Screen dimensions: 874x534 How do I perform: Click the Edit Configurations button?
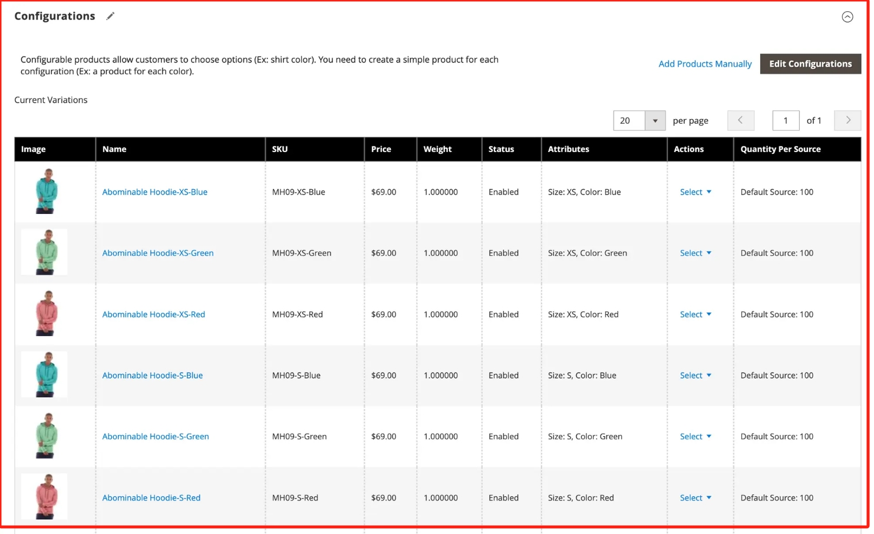810,64
